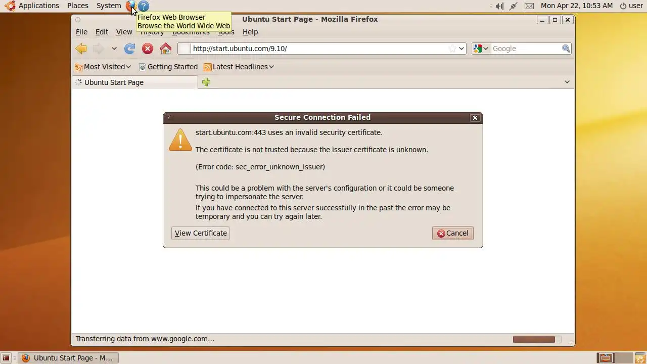This screenshot has width=647, height=364.
Task: Click the Show Desktop icon in bottom panel
Action: pos(6,358)
